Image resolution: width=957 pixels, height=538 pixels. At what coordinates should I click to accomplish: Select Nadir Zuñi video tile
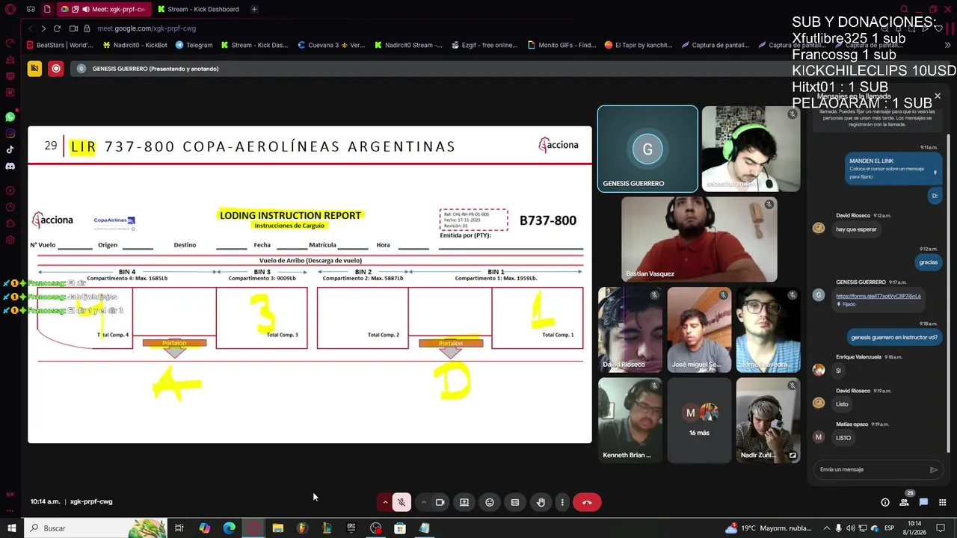[x=768, y=419]
